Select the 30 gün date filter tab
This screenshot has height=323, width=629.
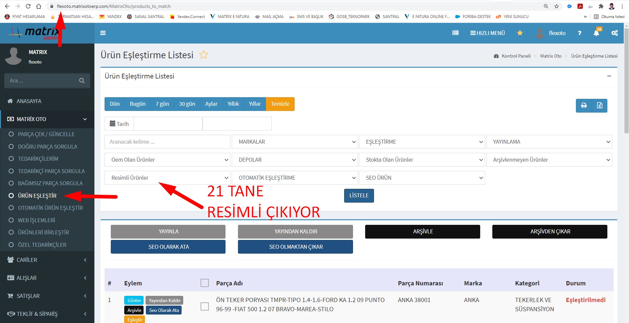click(x=187, y=104)
